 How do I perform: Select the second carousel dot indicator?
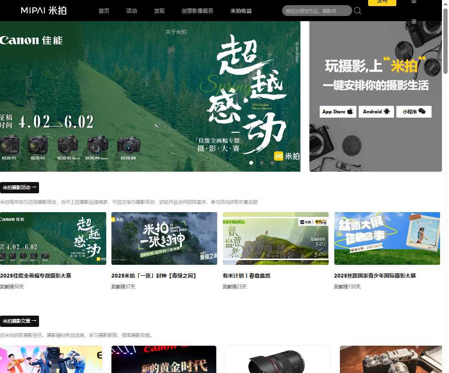(262, 163)
